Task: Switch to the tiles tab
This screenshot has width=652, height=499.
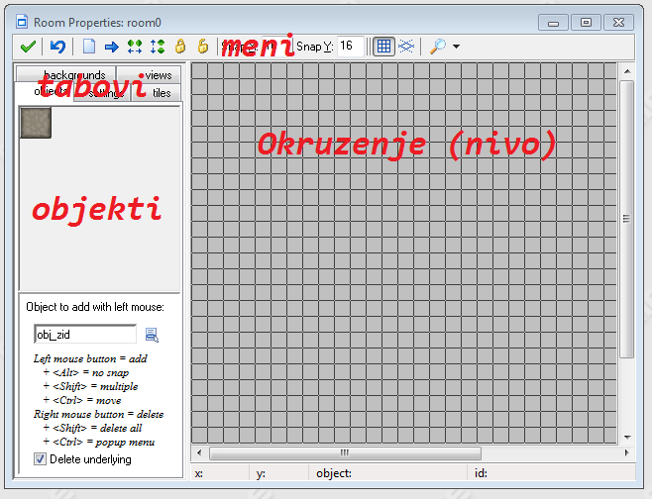Action: tap(157, 93)
